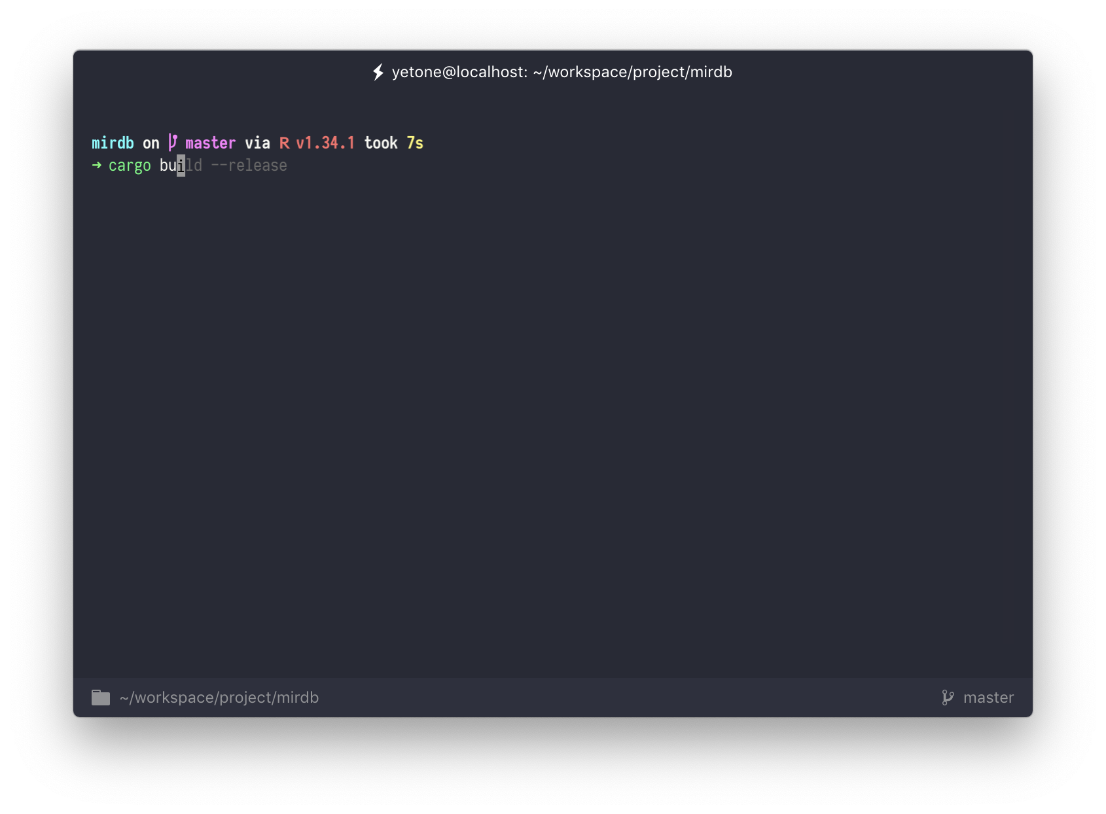Click the status bar path '~/workspace/project/mirdb'
This screenshot has height=814, width=1106.
tap(219, 698)
